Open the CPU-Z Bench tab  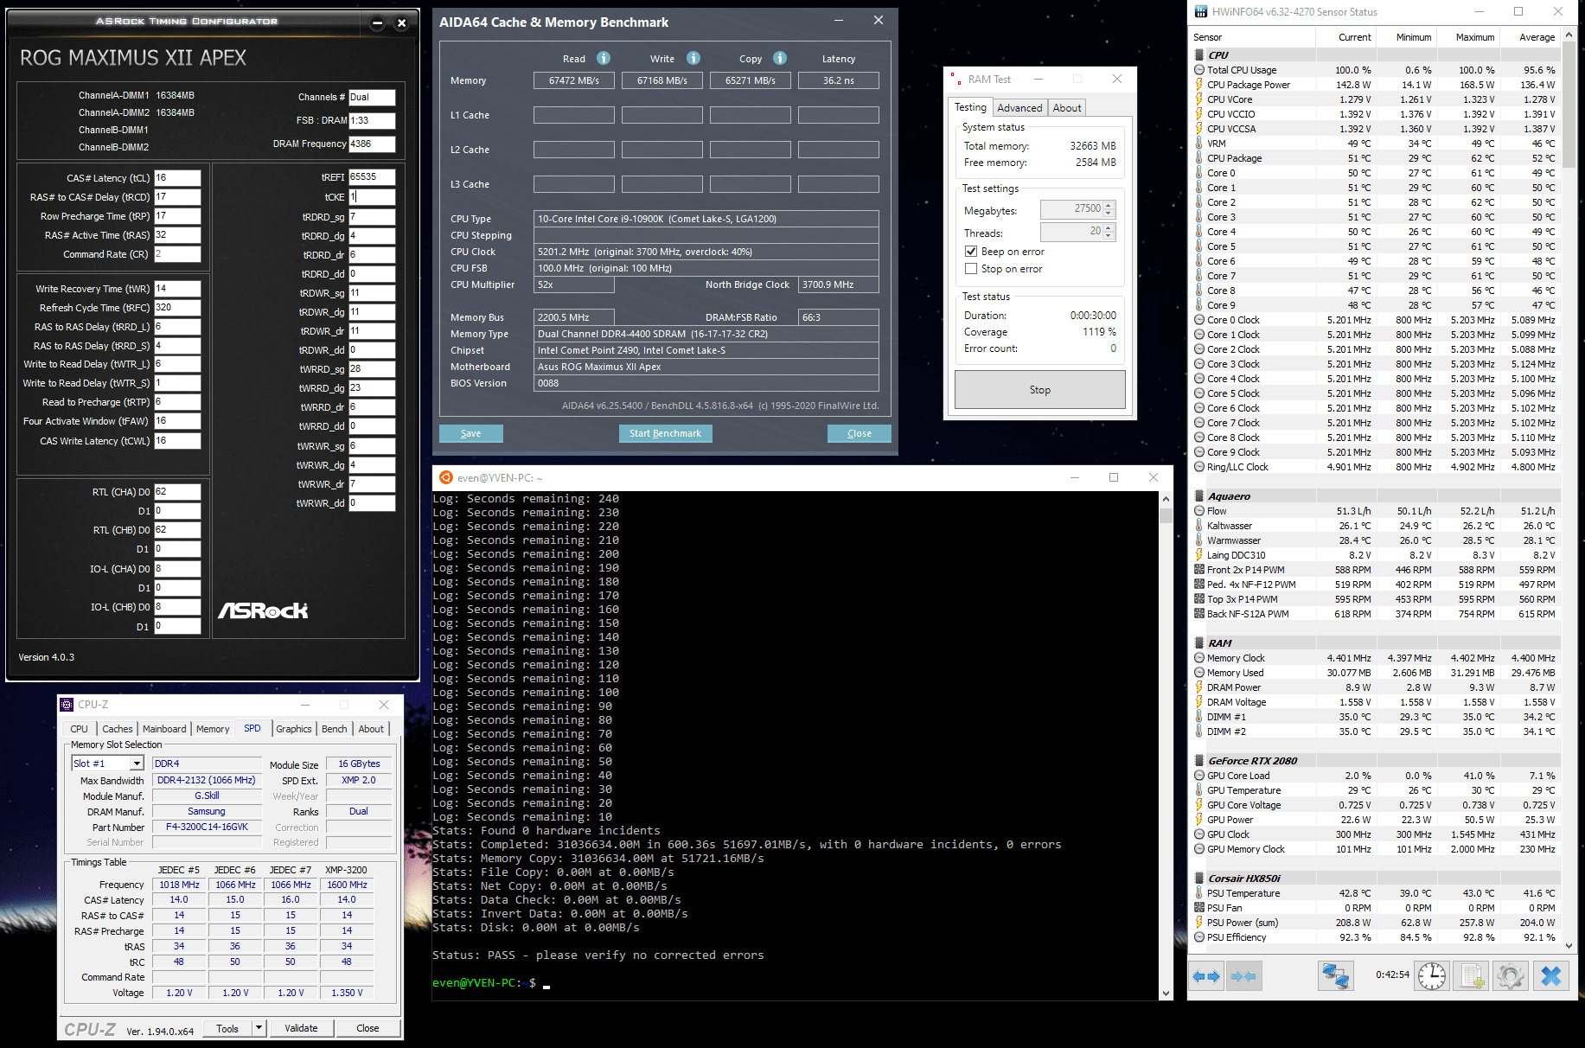pos(335,729)
